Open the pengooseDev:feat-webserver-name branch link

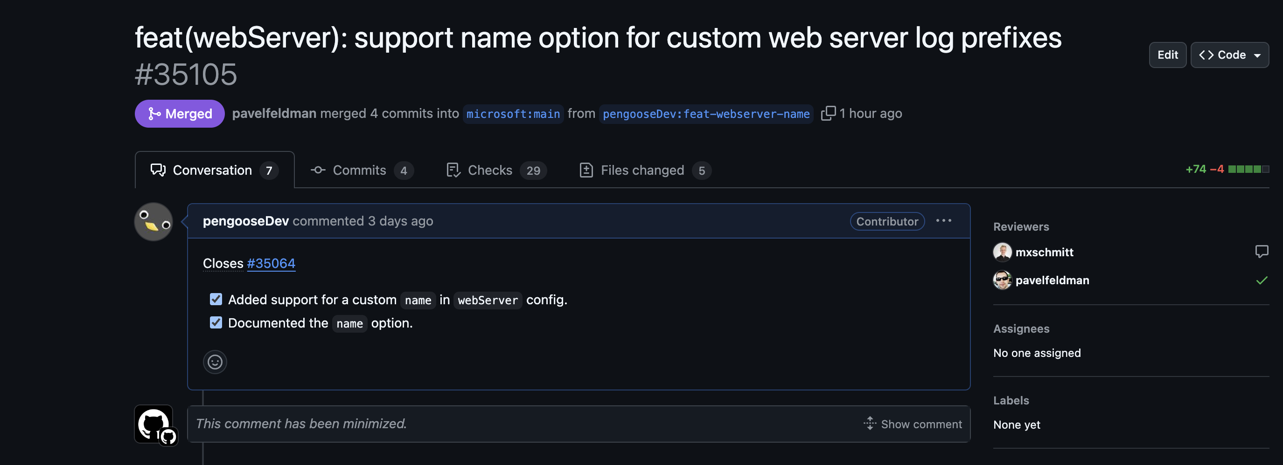click(706, 114)
